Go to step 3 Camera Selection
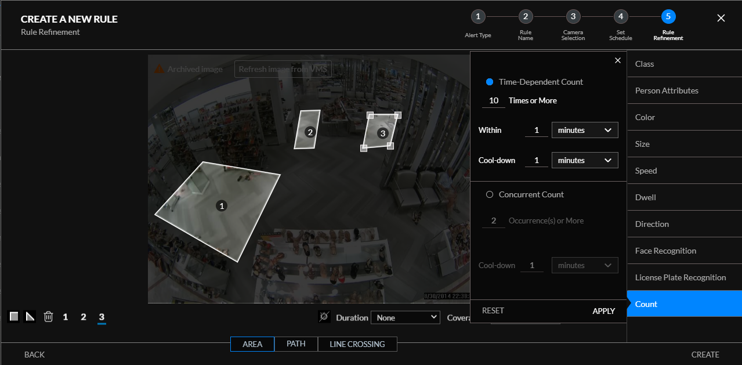This screenshot has width=742, height=365. (x=573, y=16)
